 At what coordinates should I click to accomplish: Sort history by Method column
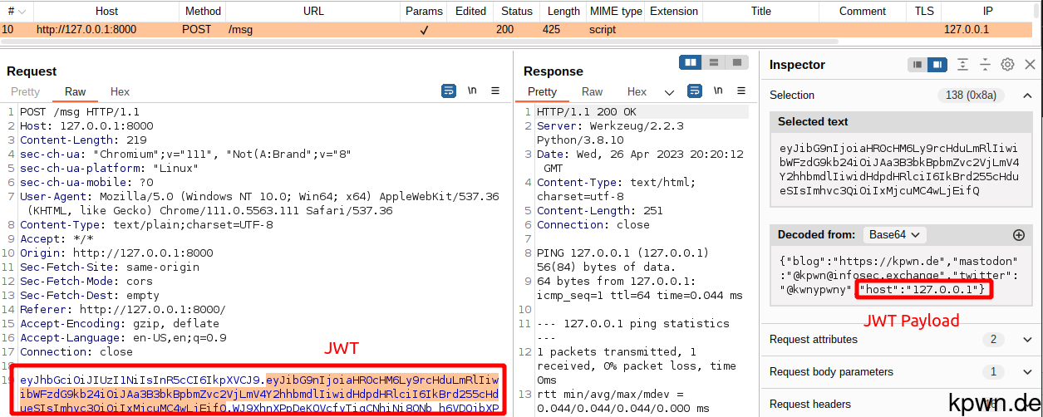click(203, 11)
